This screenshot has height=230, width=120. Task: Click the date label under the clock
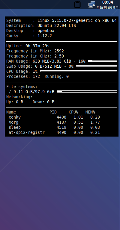[107, 7]
